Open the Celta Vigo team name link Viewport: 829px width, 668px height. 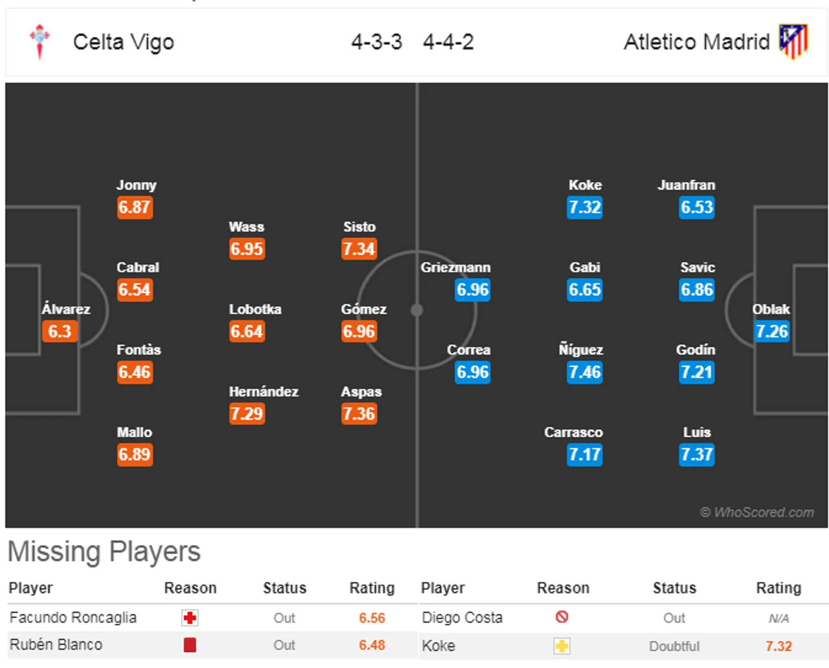click(123, 42)
